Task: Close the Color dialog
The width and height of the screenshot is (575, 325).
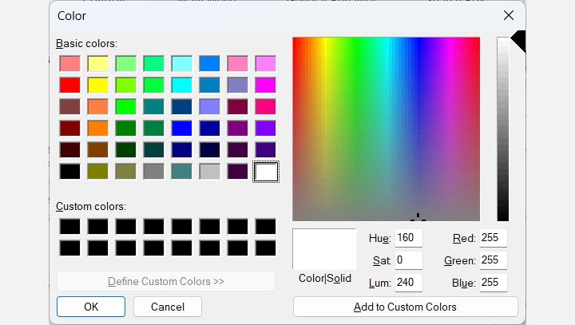Action: click(508, 15)
